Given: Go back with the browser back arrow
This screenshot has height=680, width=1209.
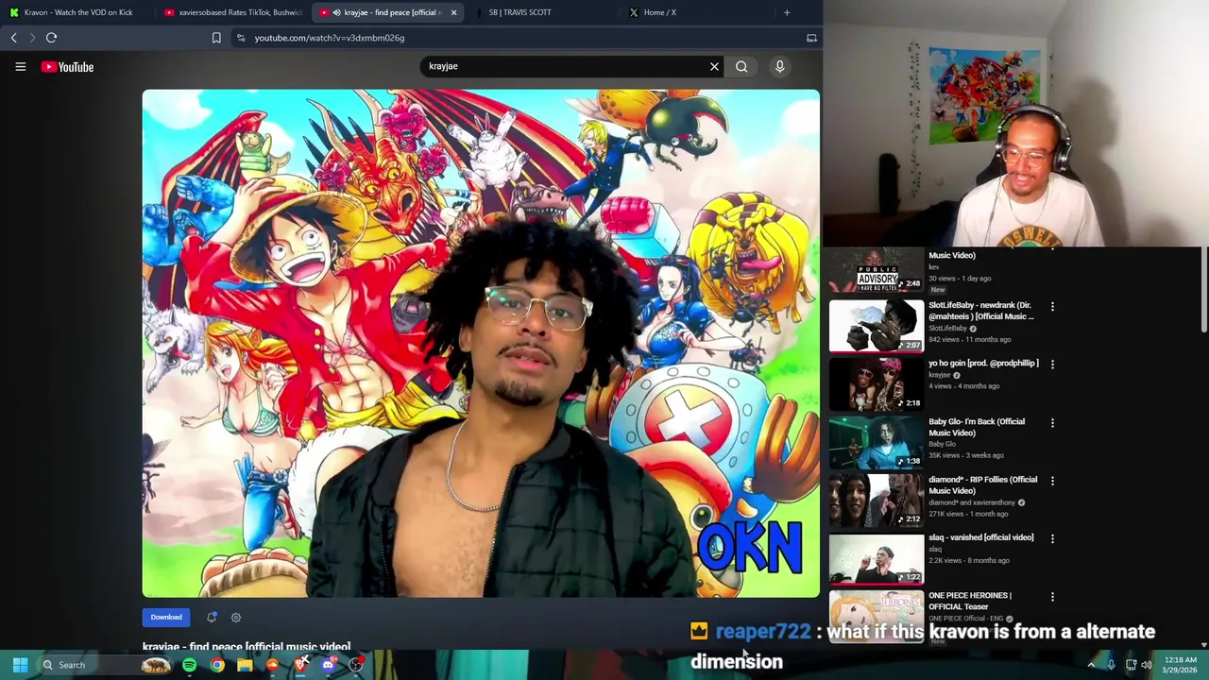Looking at the screenshot, I should click(x=13, y=38).
